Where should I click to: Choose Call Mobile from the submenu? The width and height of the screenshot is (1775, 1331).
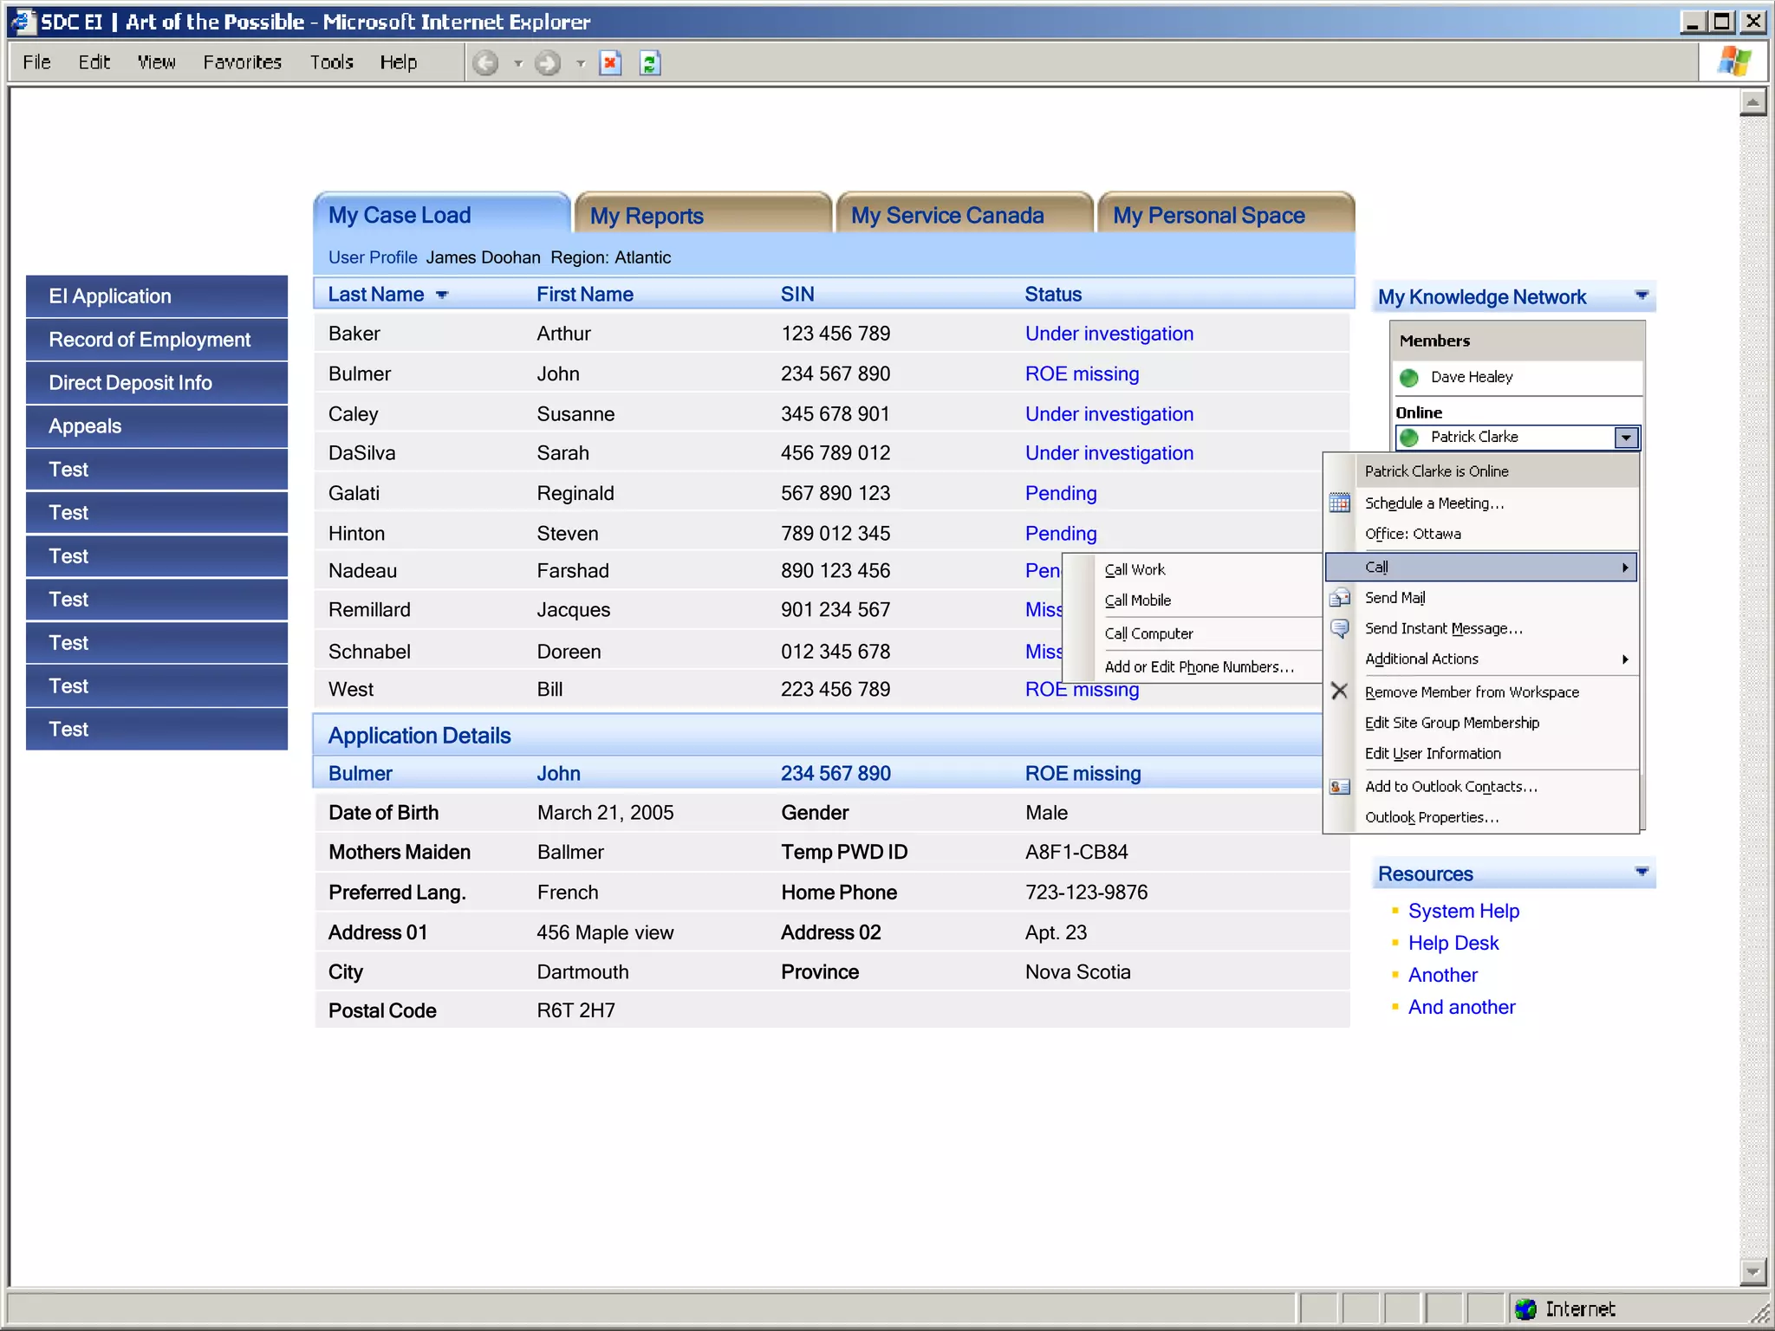click(1138, 601)
